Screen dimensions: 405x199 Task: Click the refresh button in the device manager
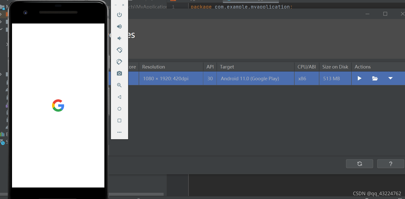[x=359, y=164]
